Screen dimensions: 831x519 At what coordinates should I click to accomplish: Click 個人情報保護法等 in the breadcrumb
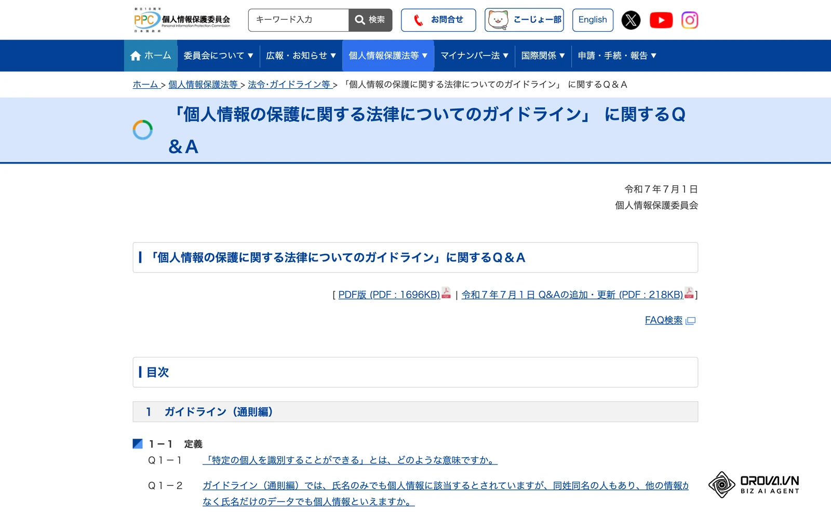(x=203, y=85)
